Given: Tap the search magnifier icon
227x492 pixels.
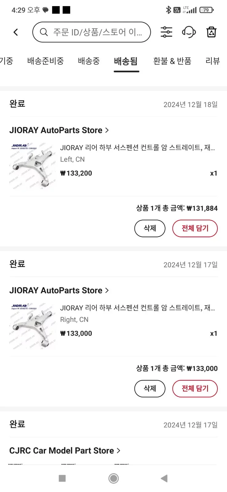Looking at the screenshot, I should click(x=44, y=32).
